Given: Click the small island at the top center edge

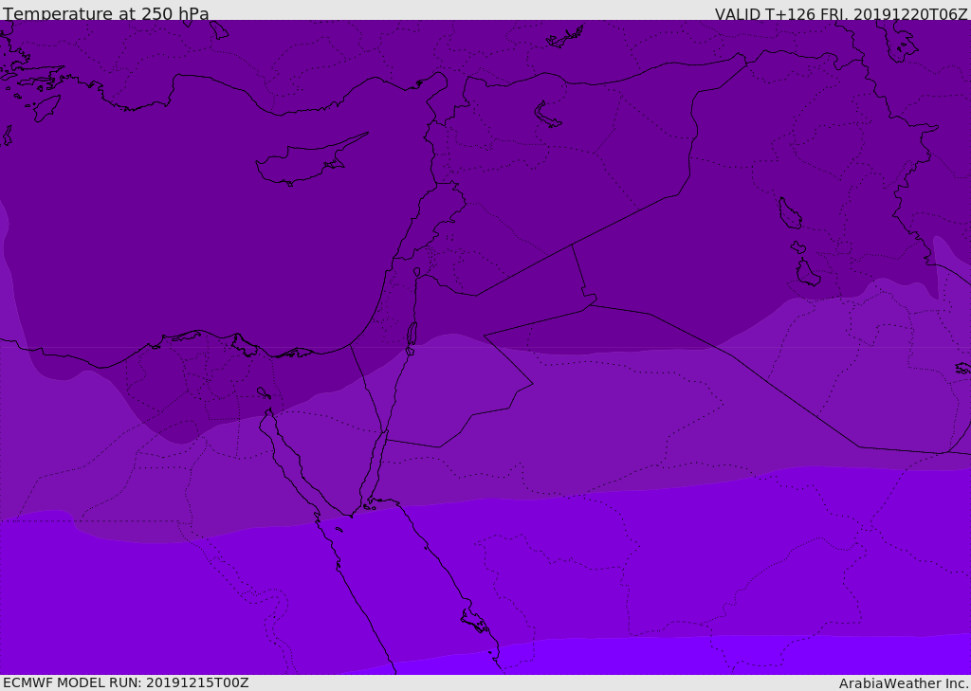Looking at the screenshot, I should [565, 38].
